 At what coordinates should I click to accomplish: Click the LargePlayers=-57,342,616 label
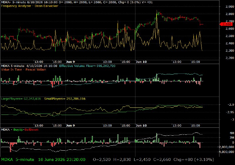coord(21,99)
